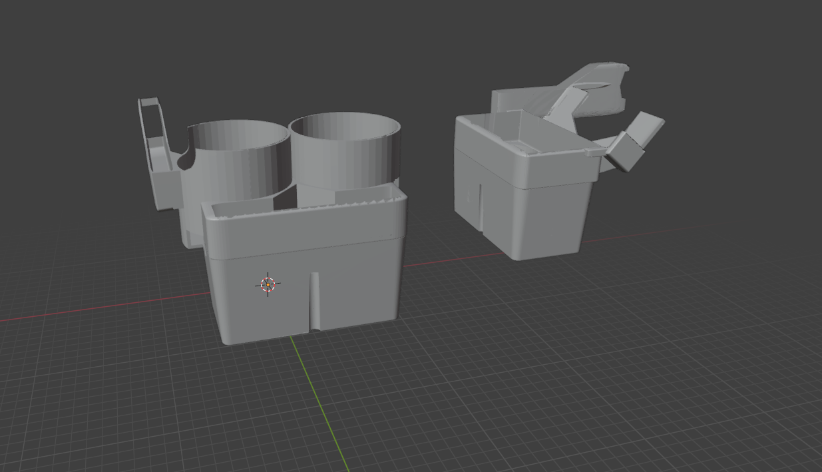
Task: Select the front rectangular box with the slot
Action: (x=306, y=266)
